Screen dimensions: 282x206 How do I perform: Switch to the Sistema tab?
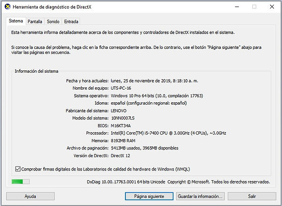tap(16, 21)
